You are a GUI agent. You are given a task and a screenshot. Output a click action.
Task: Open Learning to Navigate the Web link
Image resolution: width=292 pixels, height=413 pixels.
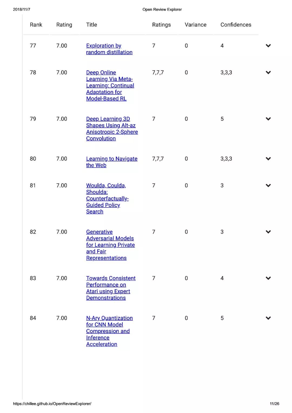(112, 162)
